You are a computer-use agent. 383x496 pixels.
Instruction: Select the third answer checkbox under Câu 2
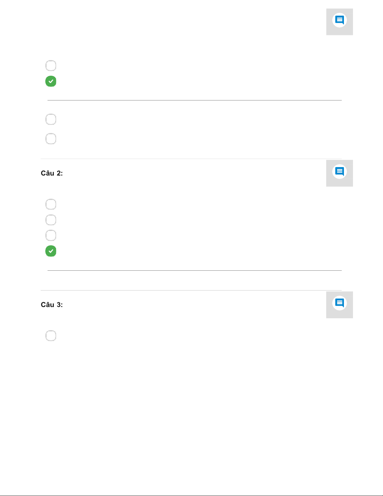tap(51, 235)
